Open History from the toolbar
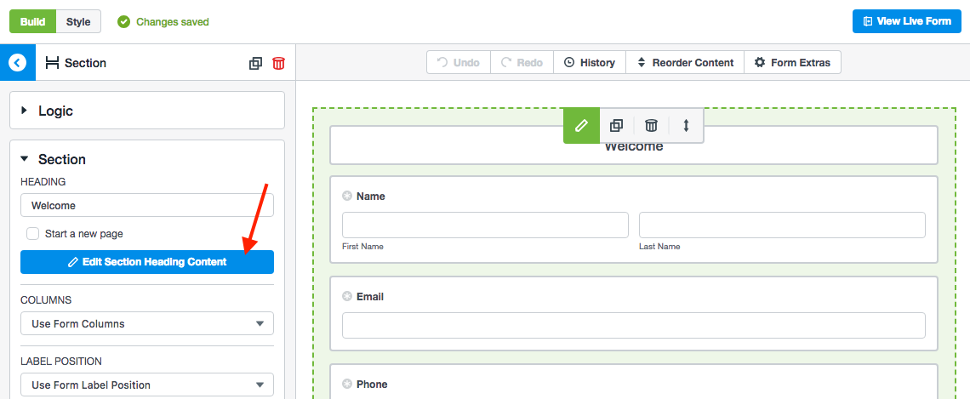The image size is (970, 399). (x=589, y=63)
